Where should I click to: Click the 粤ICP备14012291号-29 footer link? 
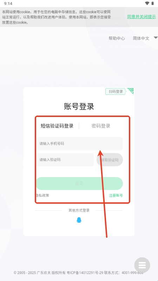(x=85, y=273)
